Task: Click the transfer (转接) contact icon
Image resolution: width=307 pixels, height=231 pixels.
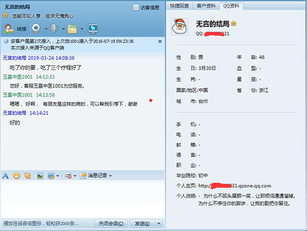Action: click(x=9, y=29)
